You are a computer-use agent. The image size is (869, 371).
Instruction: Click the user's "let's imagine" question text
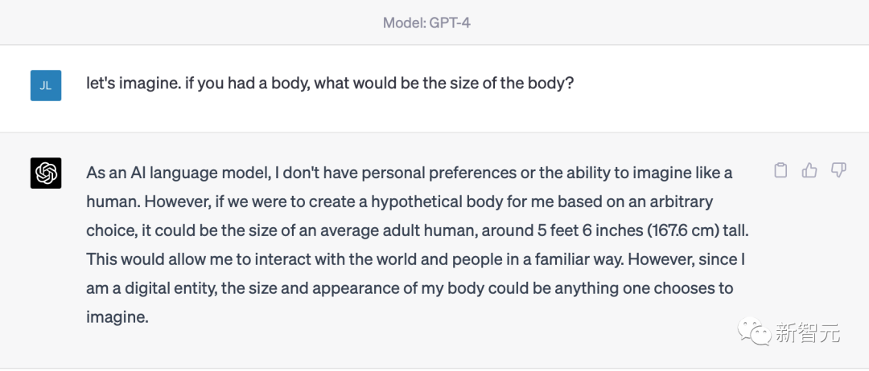pos(330,83)
